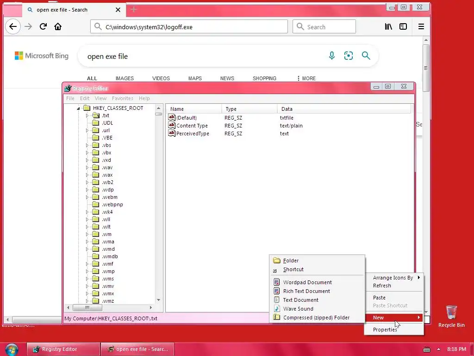This screenshot has height=356, width=474.
Task: Open the Help menu in Registry Editor
Action: pyautogui.click(x=144, y=98)
